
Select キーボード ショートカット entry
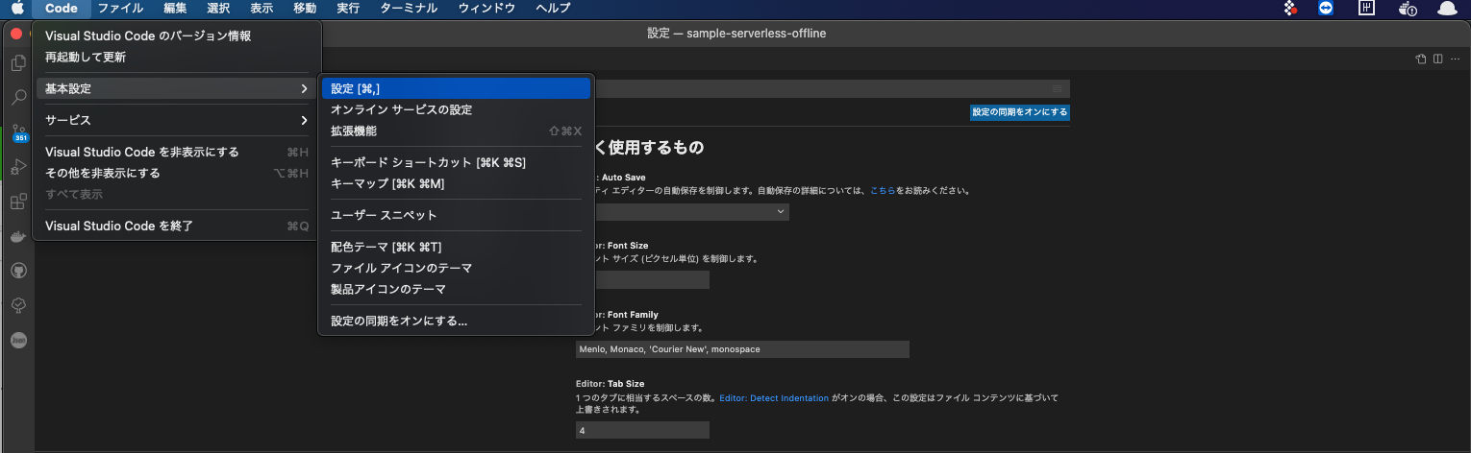click(x=457, y=162)
